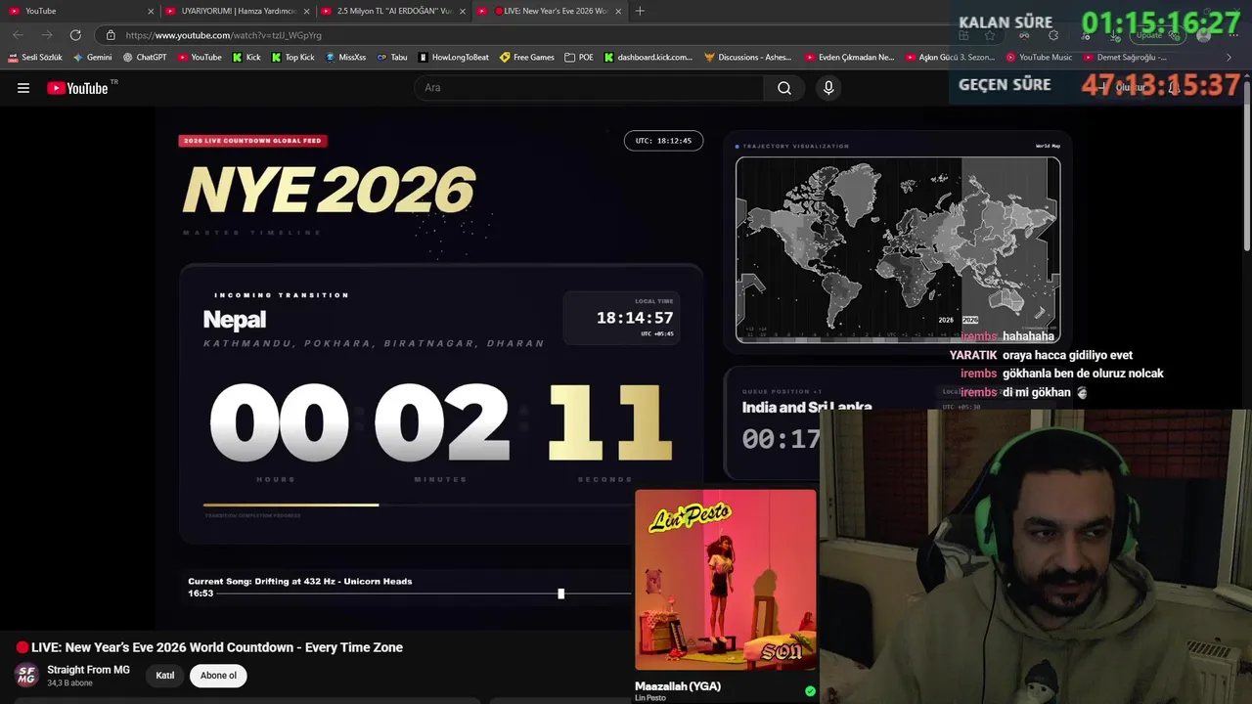Click the green check icon beside Maazallah song
1252x704 pixels.
point(810,691)
